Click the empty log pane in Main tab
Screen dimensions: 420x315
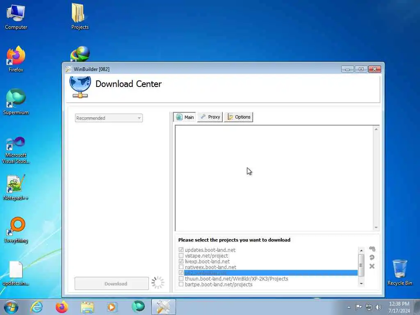point(274,178)
